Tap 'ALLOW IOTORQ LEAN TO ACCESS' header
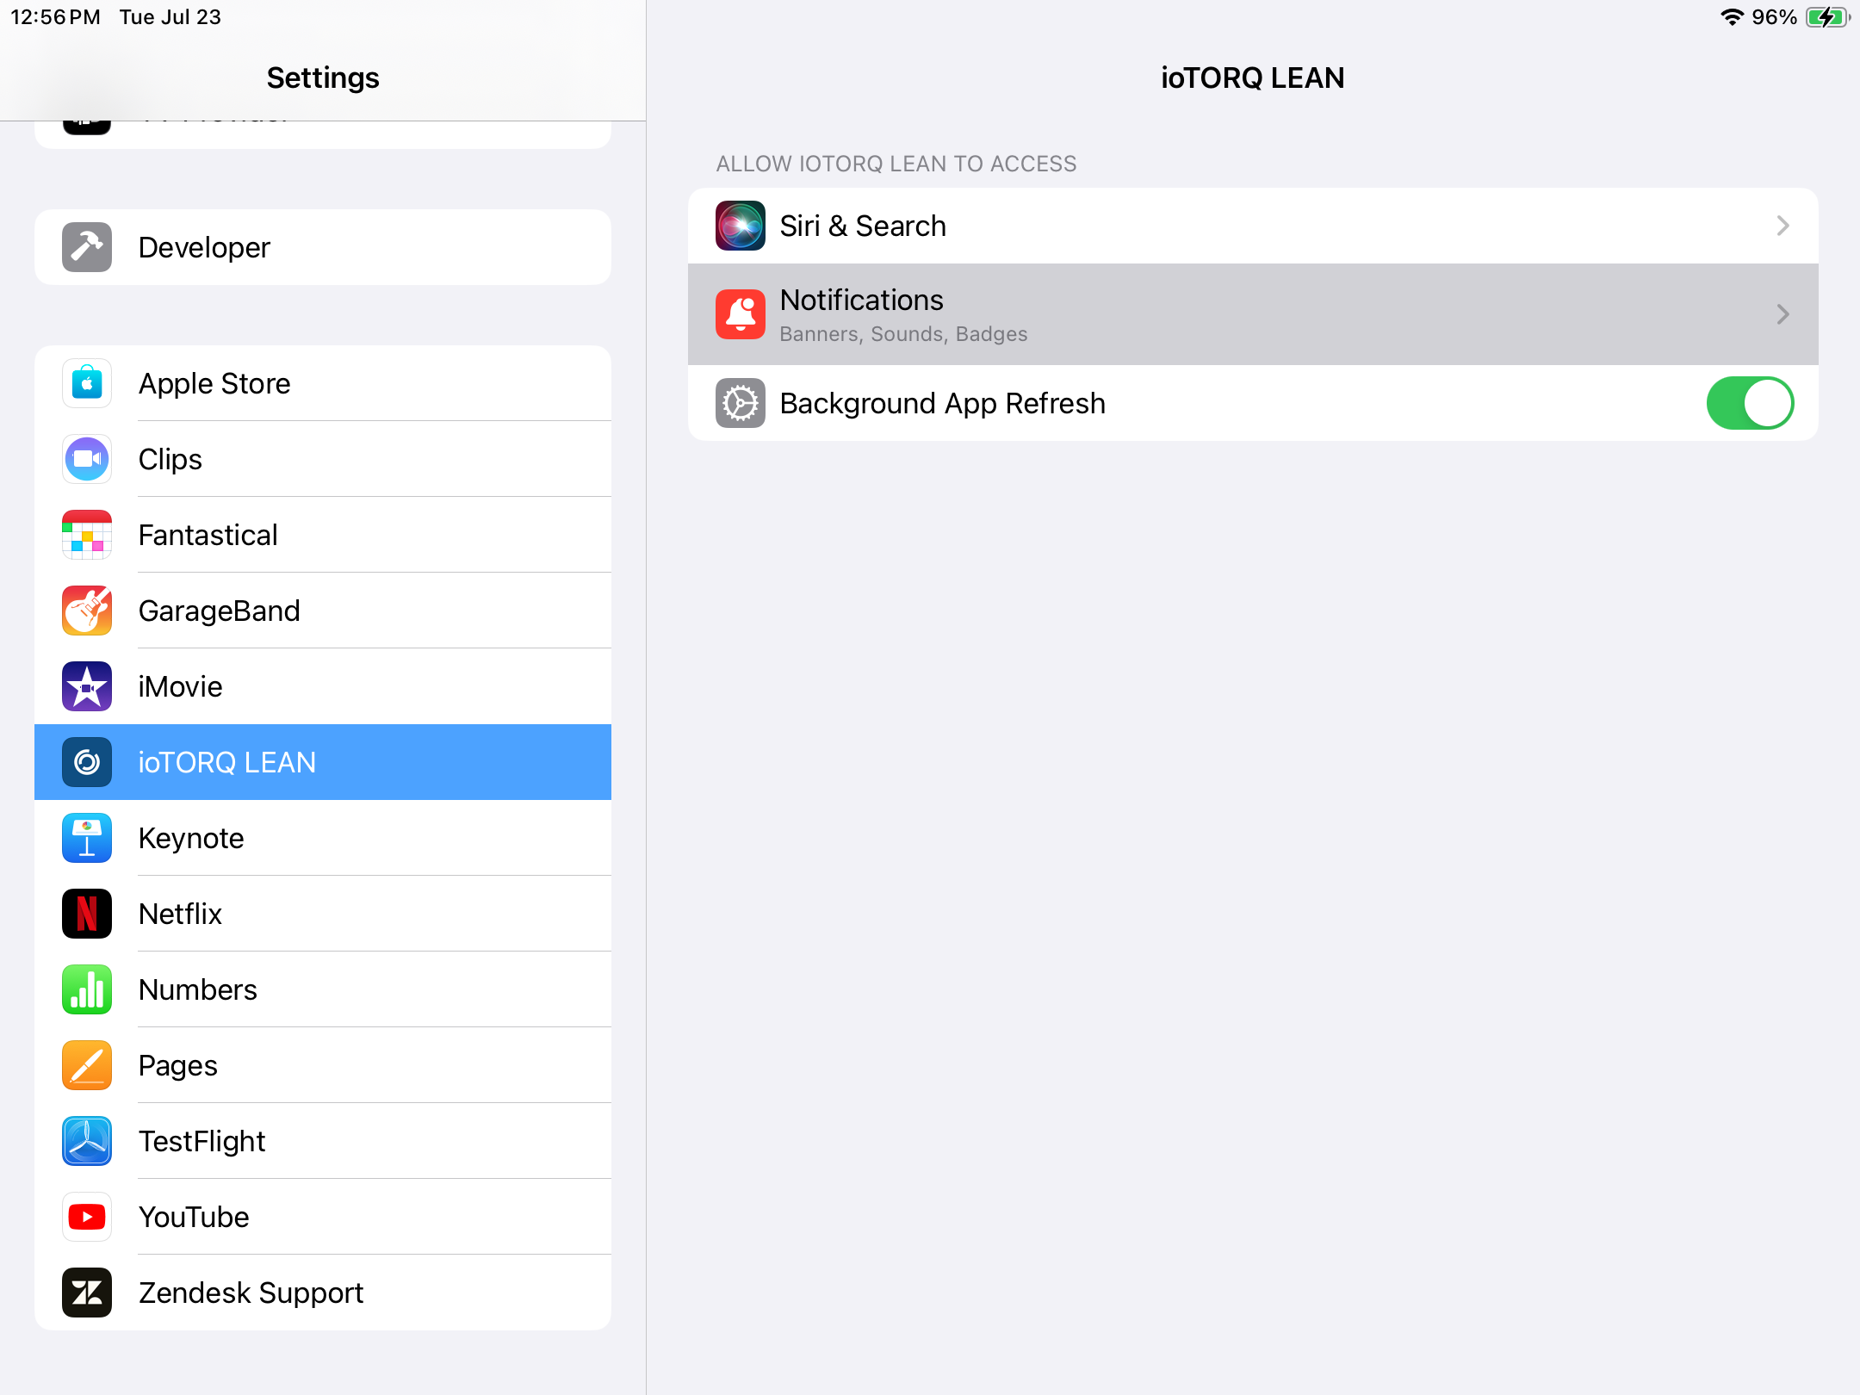1860x1395 pixels. [896, 164]
